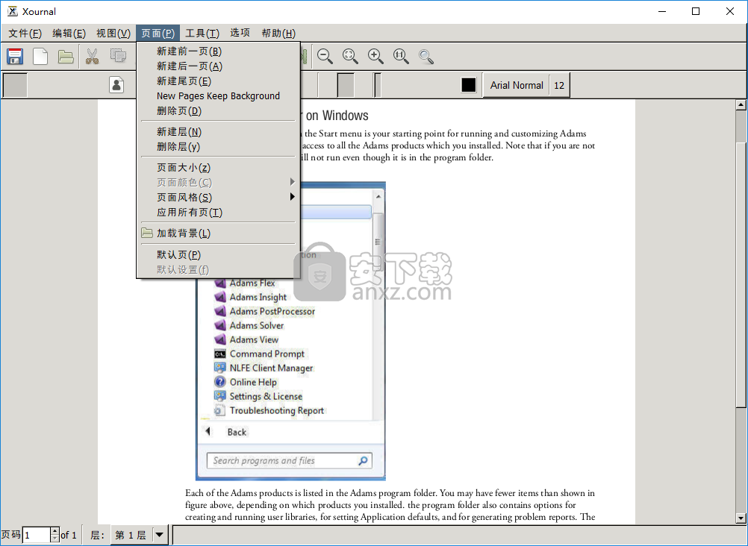Image resolution: width=748 pixels, height=546 pixels.
Task: Expand the 页面颜色(C) submenu arrow
Action: (293, 182)
